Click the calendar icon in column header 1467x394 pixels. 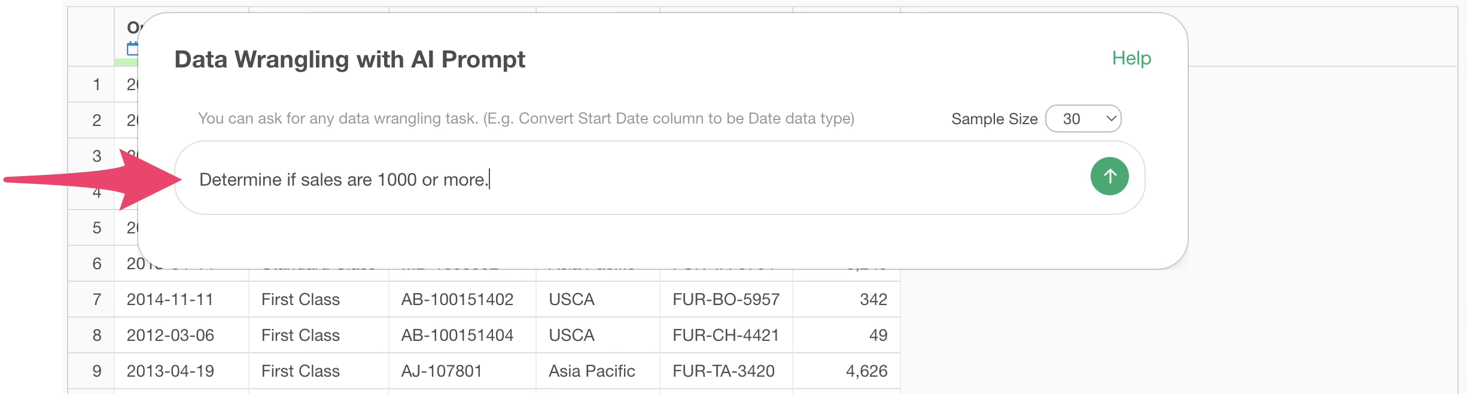point(132,48)
